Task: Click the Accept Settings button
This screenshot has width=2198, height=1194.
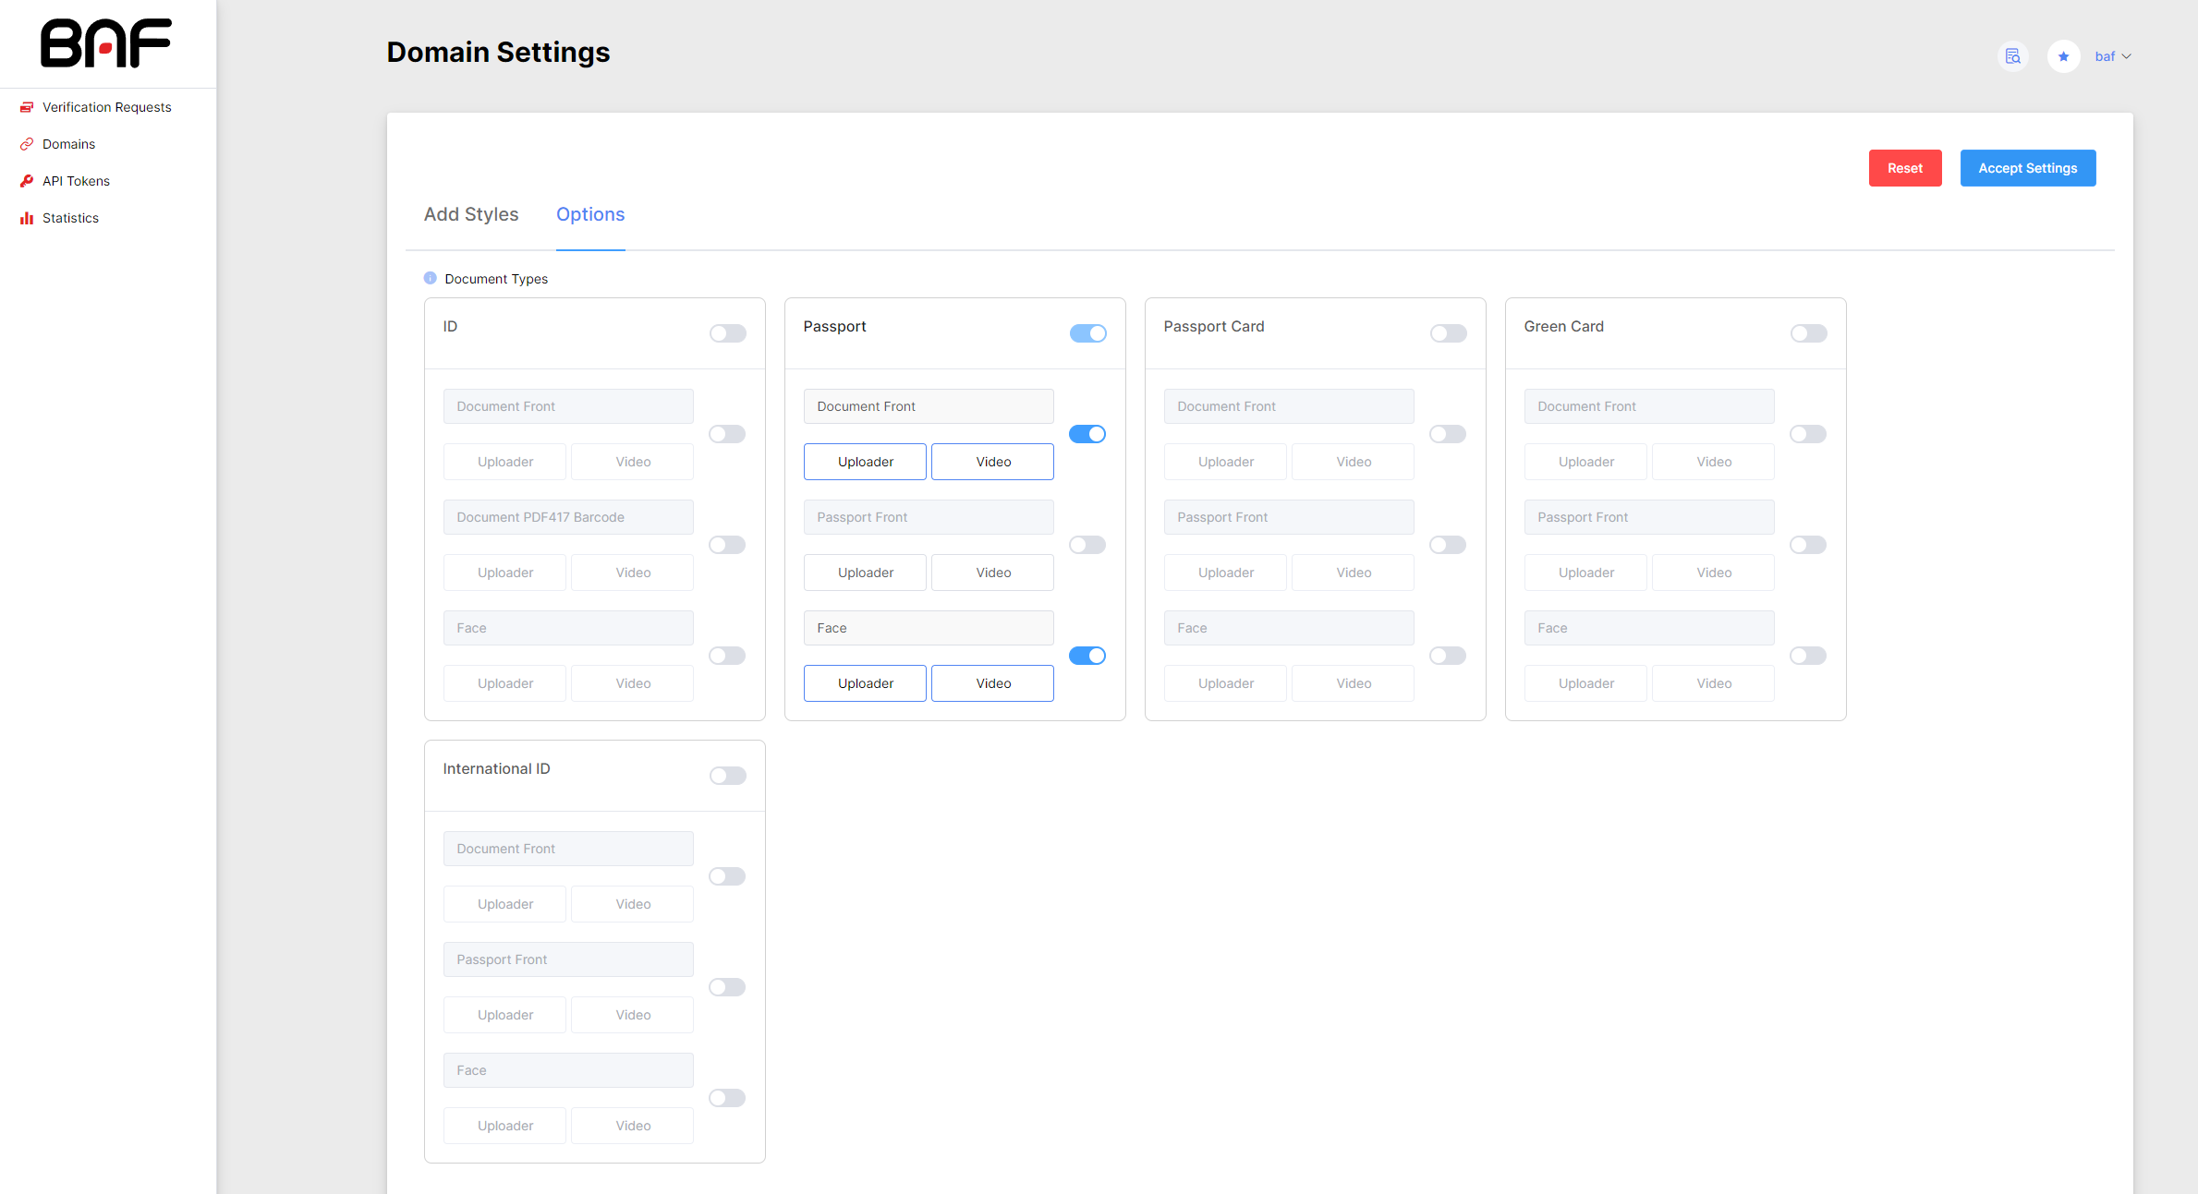Action: (2028, 168)
